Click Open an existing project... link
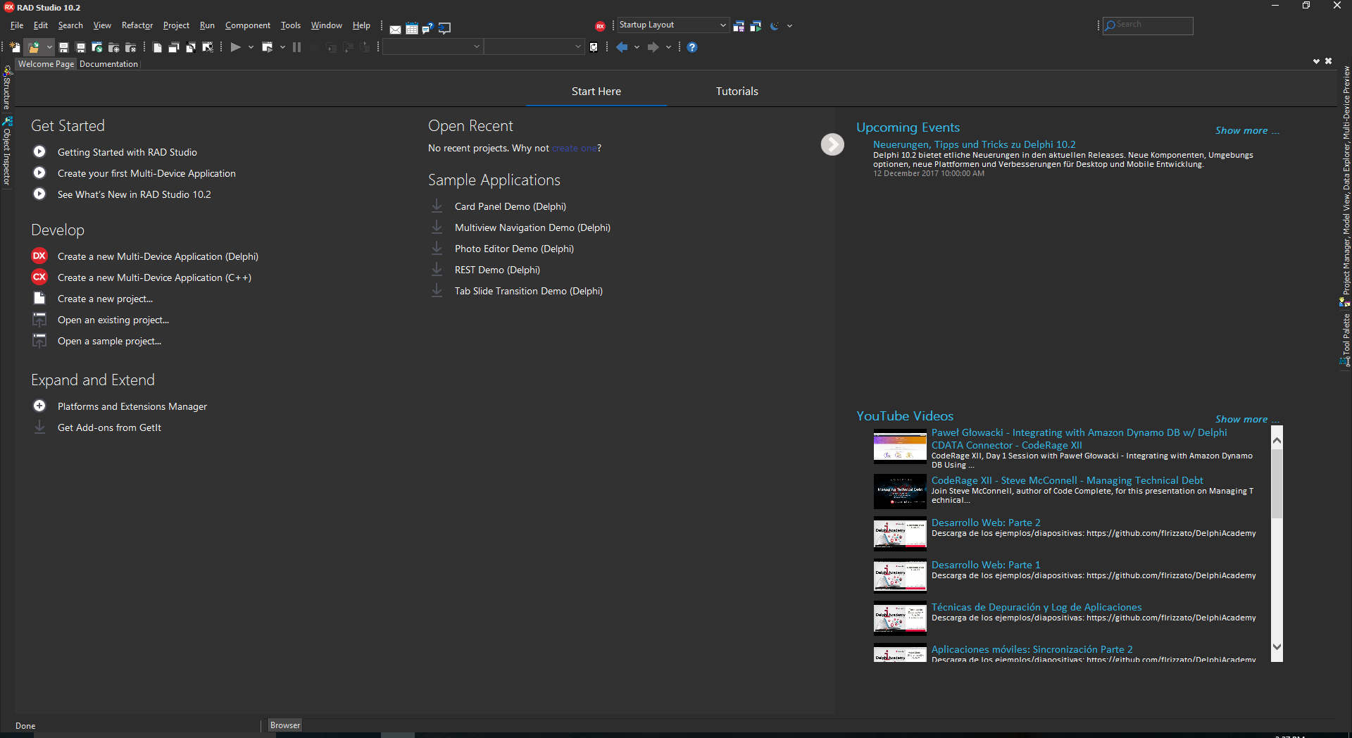 [x=113, y=320]
